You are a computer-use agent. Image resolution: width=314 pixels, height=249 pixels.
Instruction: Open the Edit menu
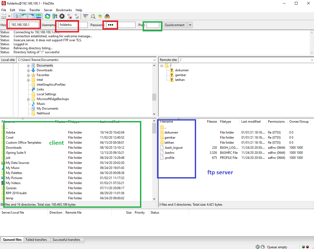13,10
